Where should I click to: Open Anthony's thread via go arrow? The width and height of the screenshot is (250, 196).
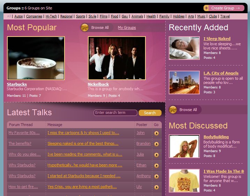pyautogui.click(x=157, y=176)
